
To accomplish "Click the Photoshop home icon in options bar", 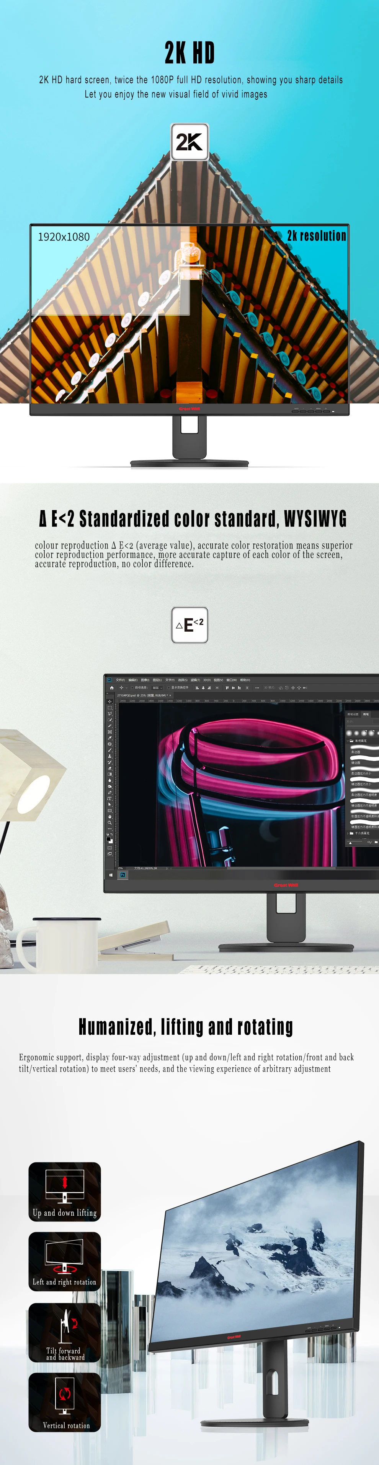I will coord(111,688).
